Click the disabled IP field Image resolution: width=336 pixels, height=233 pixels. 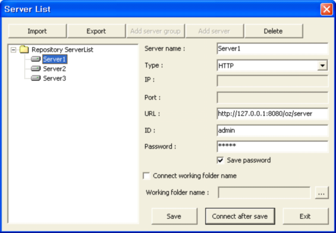click(x=272, y=81)
